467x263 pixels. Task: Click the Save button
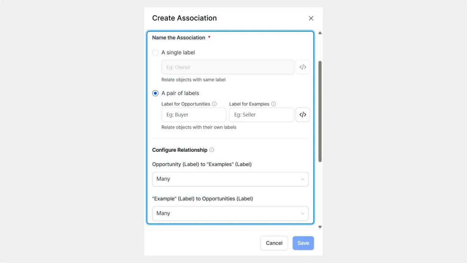point(303,243)
